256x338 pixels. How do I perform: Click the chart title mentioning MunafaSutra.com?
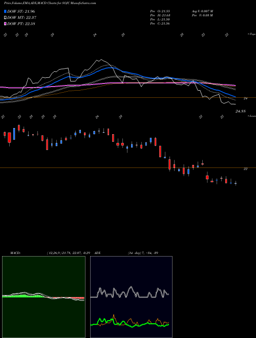coord(50,3)
